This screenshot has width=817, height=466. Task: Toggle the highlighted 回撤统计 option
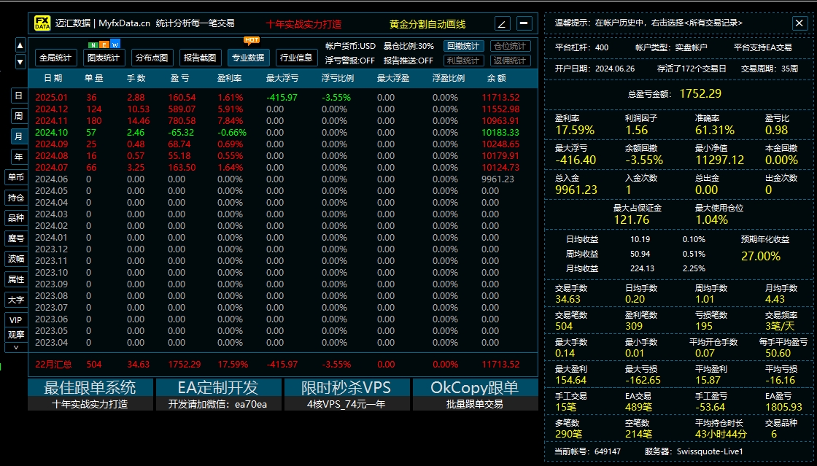pos(463,45)
